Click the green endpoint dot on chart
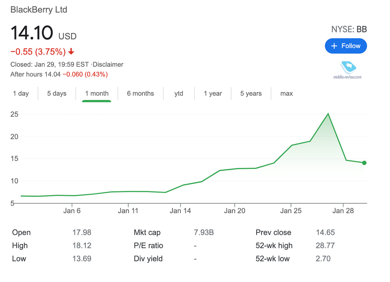 point(364,163)
